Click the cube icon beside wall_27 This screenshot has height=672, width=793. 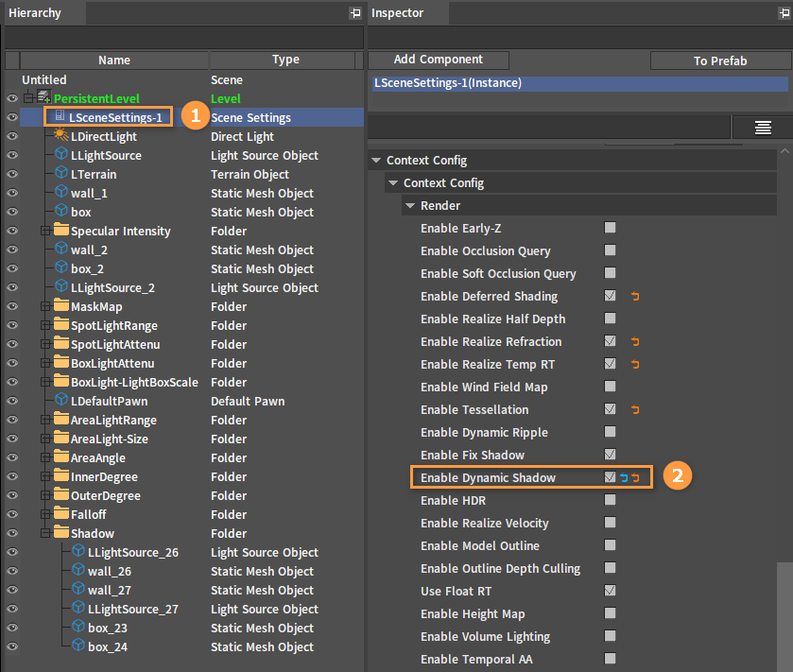point(78,588)
